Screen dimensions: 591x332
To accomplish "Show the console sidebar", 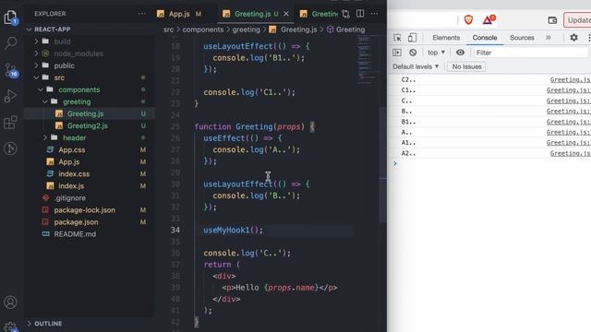I will pos(397,53).
